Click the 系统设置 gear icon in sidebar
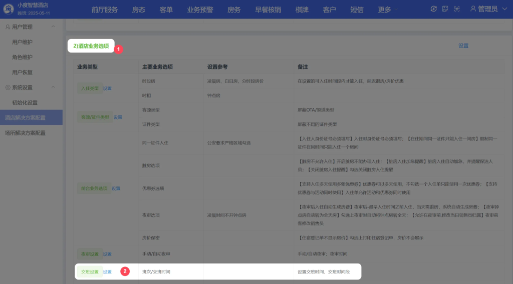The width and height of the screenshot is (513, 284). click(x=8, y=87)
